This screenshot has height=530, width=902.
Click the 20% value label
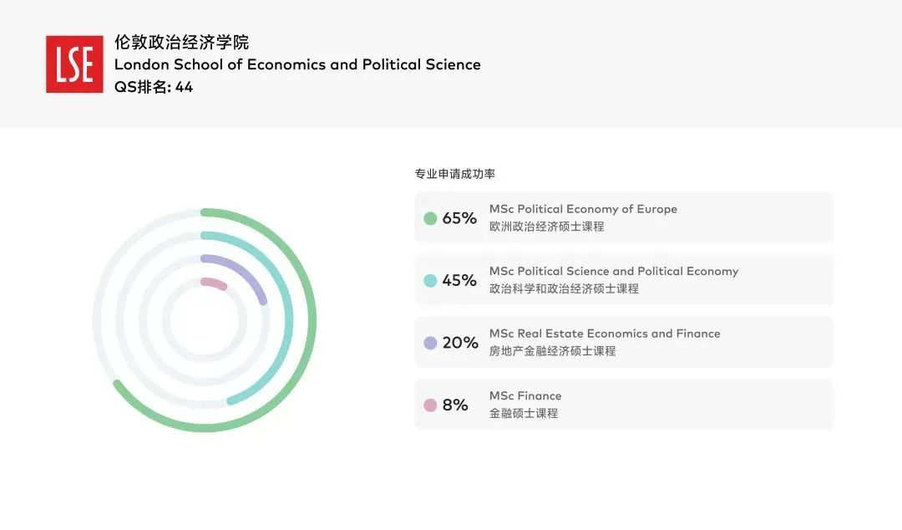point(459,343)
